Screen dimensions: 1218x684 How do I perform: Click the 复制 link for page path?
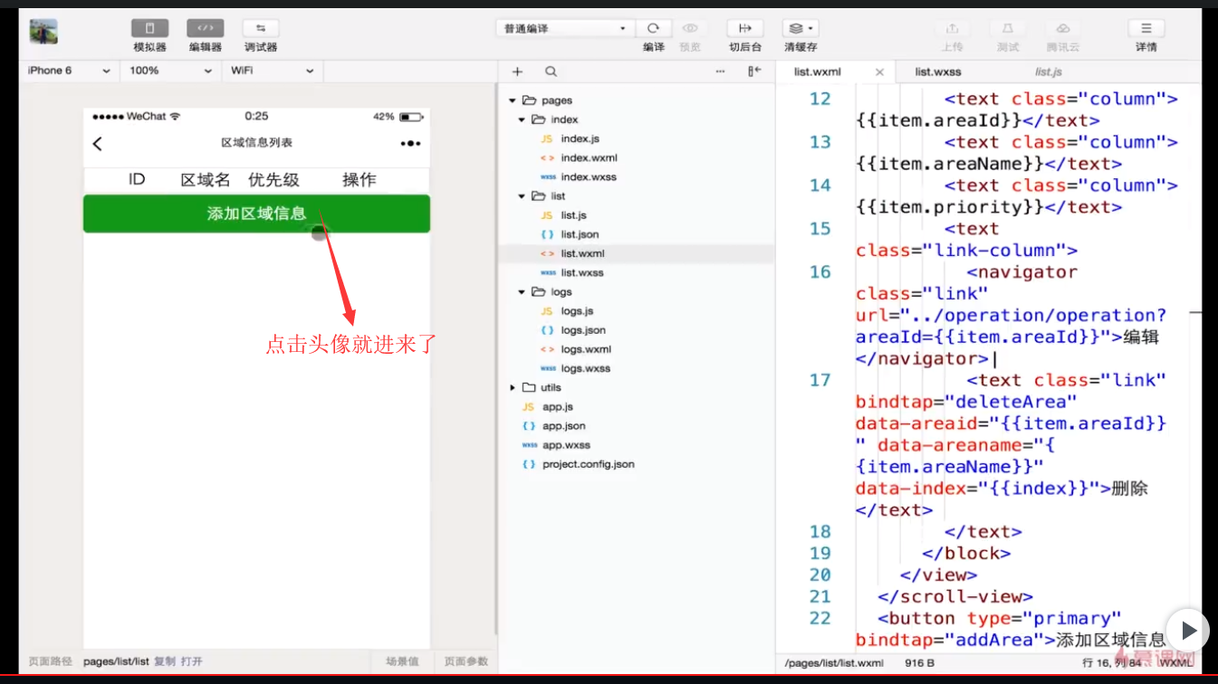point(165,661)
